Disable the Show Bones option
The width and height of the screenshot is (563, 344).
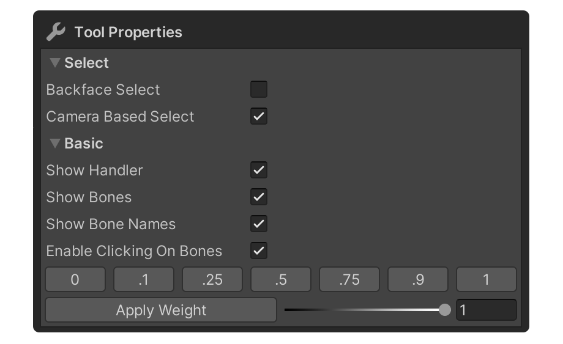click(259, 197)
